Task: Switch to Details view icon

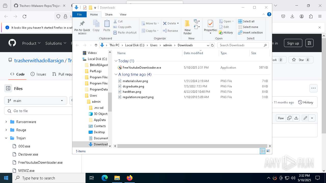Action: tap(263, 151)
